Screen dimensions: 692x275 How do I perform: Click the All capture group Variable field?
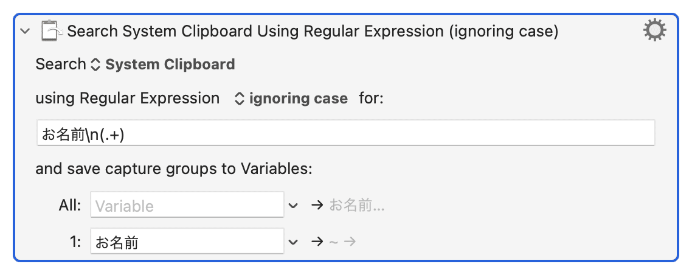tap(187, 206)
